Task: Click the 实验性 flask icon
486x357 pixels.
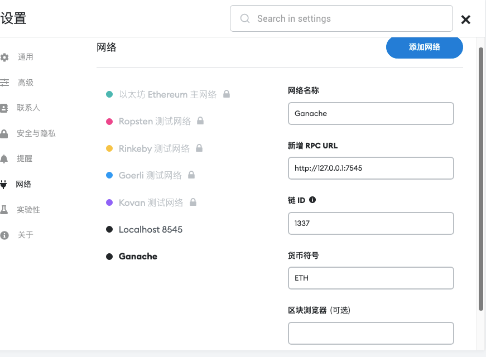Action: point(4,210)
